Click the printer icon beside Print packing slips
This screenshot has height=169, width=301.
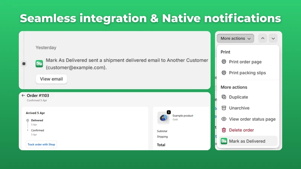224,72
